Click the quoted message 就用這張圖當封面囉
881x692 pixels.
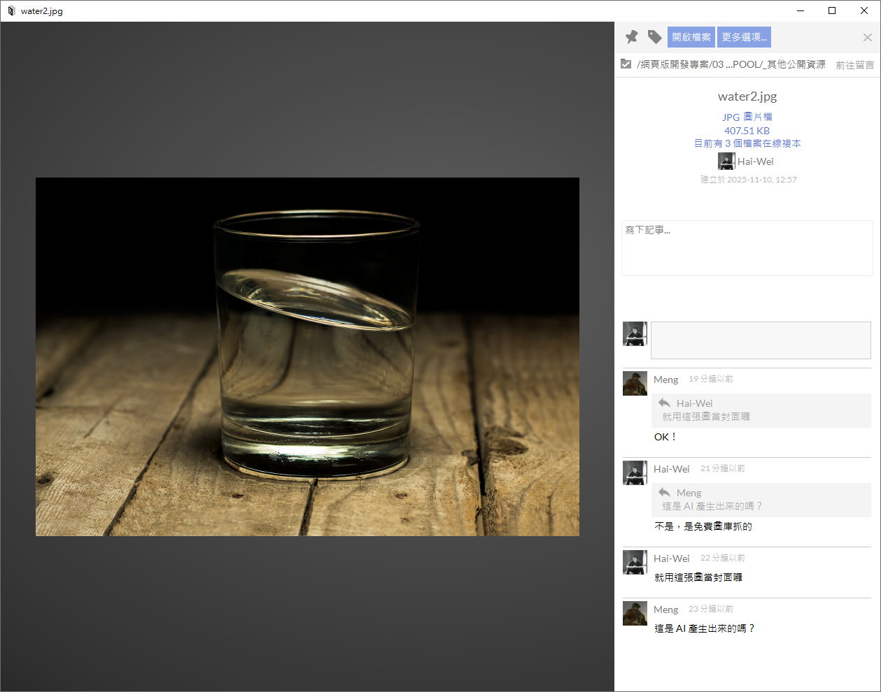pos(706,417)
